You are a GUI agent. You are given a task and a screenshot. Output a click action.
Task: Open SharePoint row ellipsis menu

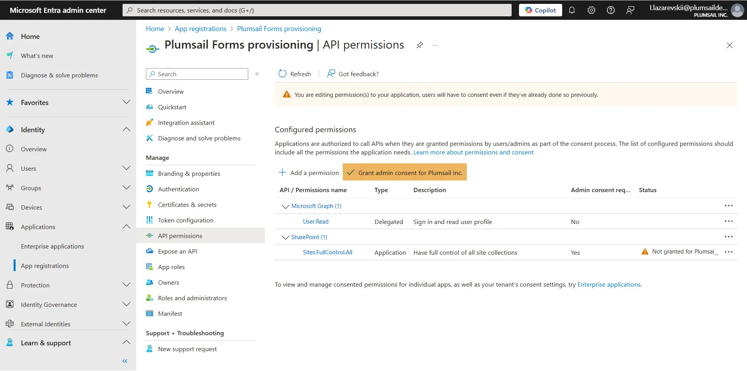729,237
